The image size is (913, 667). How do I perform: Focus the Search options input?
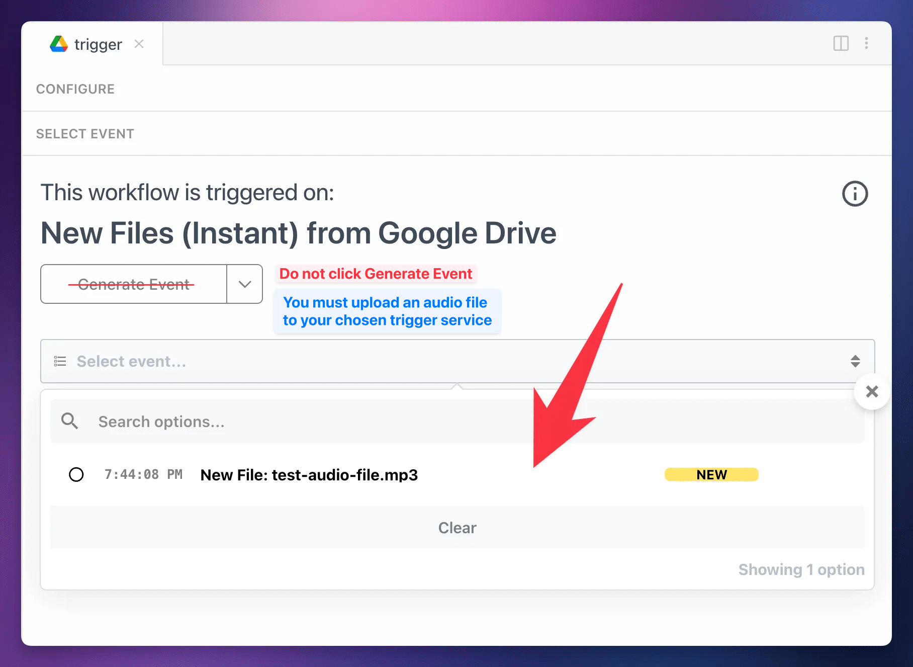[x=458, y=422]
